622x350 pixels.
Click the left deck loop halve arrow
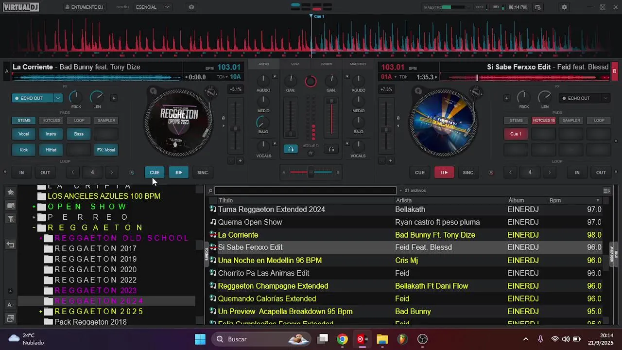click(73, 173)
